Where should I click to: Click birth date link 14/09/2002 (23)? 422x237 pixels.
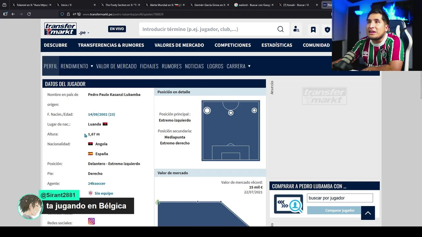pos(102,114)
